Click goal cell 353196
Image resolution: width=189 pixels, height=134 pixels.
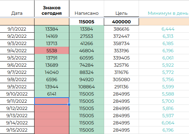point(121,51)
